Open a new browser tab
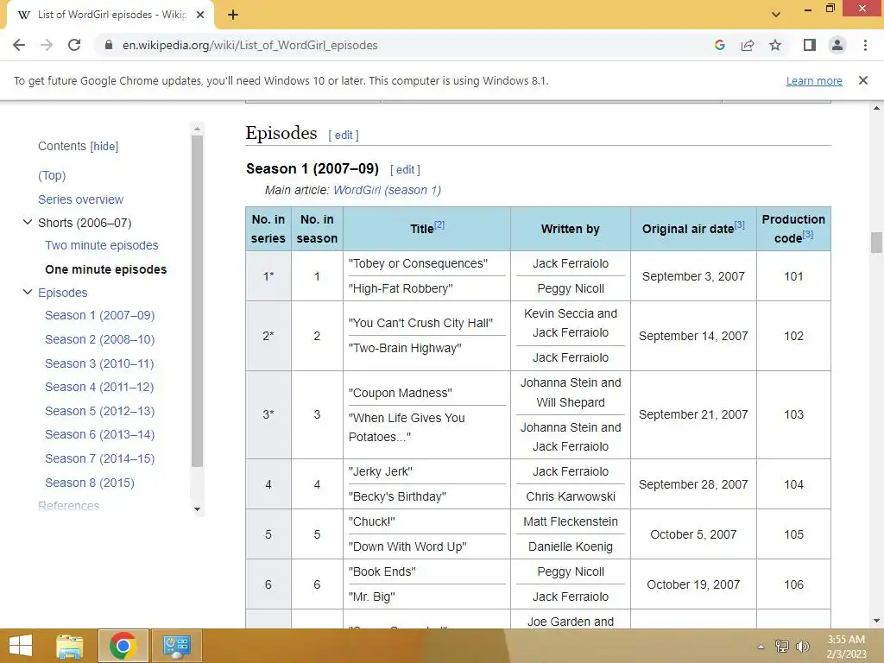Viewport: 884px width, 663px height. pos(233,16)
